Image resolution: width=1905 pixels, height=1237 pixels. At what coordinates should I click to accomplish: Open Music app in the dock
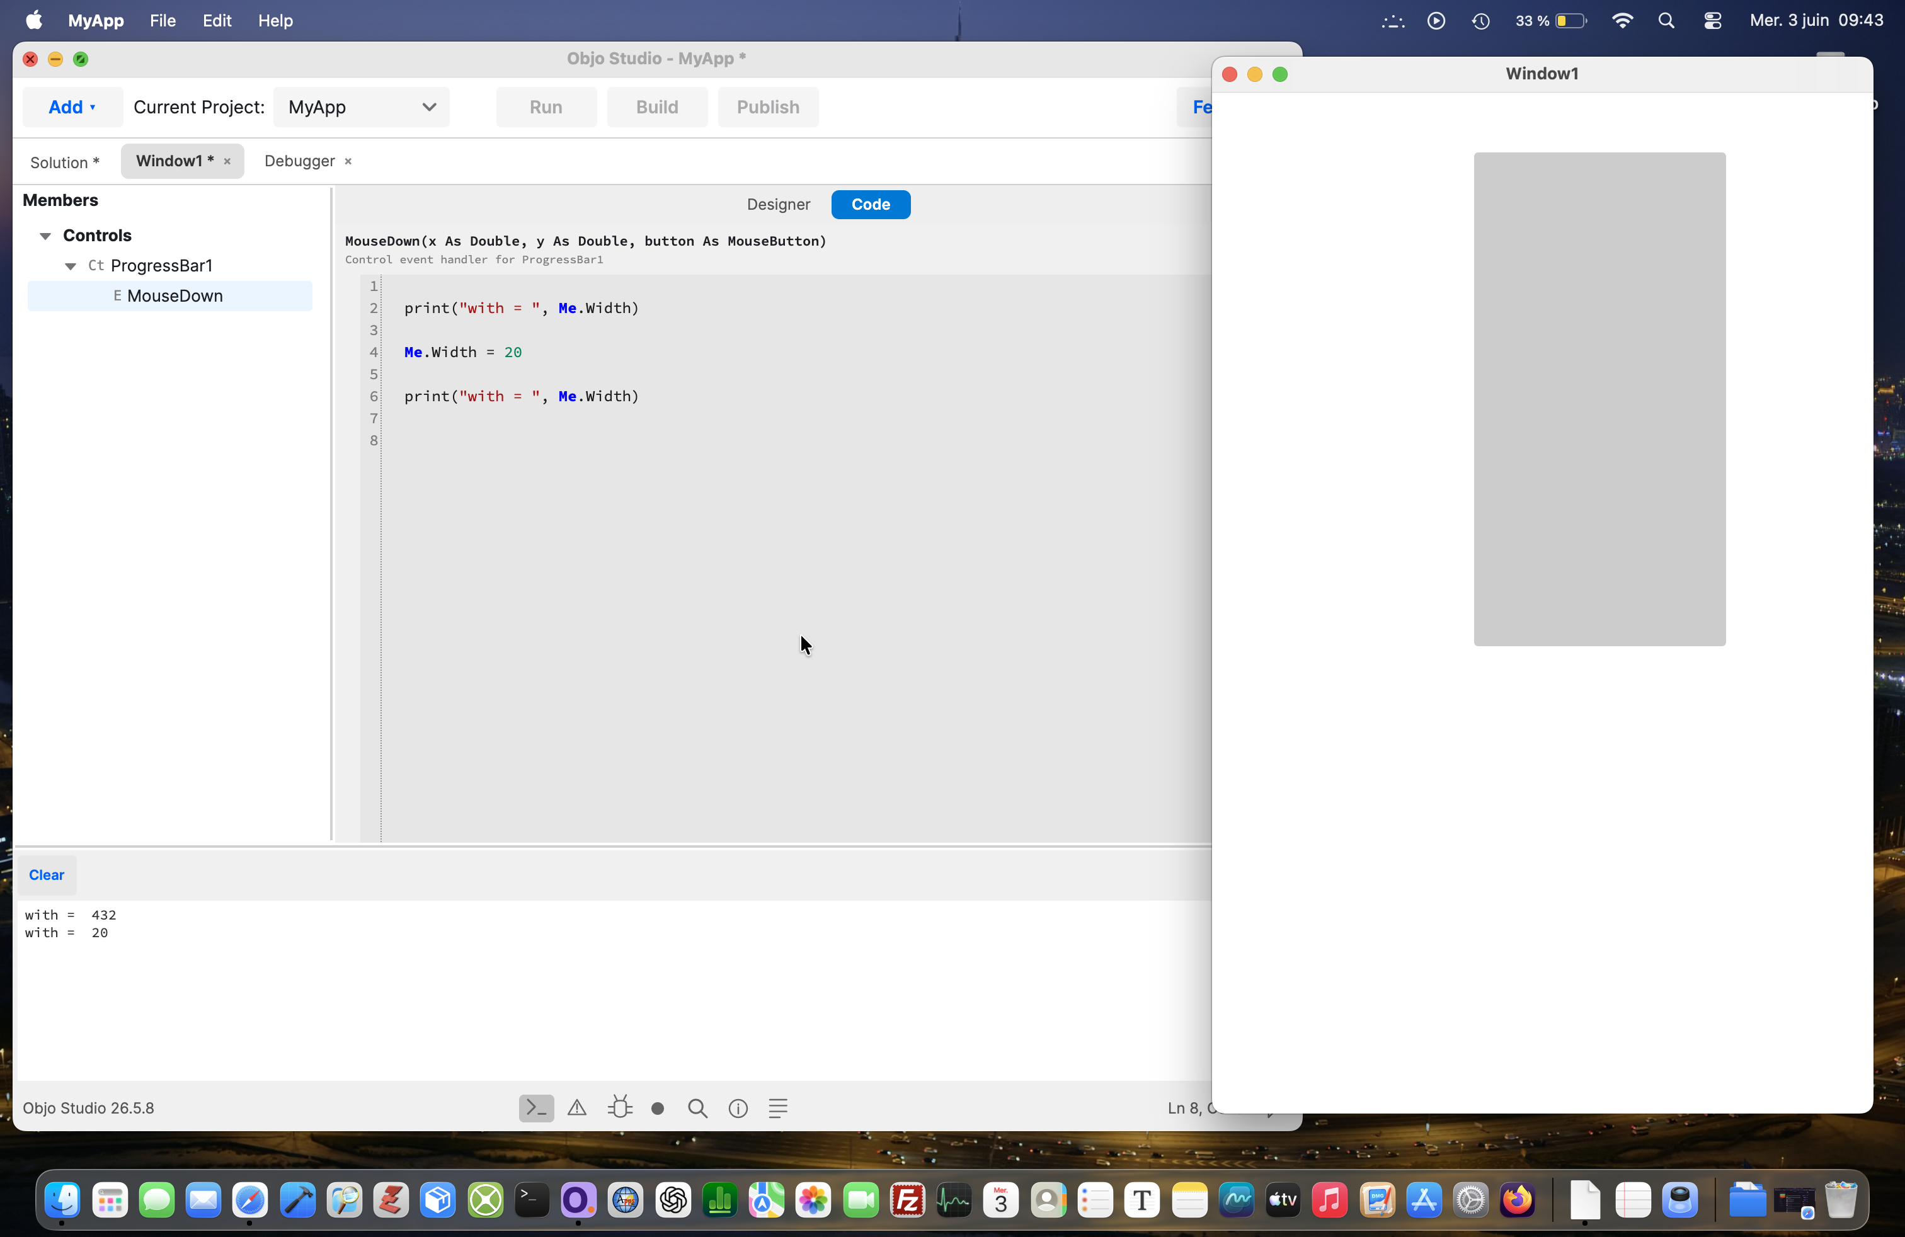[x=1329, y=1199]
